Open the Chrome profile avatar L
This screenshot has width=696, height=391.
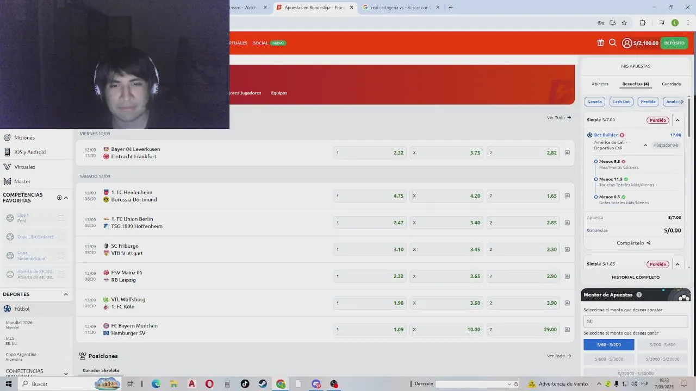(675, 23)
